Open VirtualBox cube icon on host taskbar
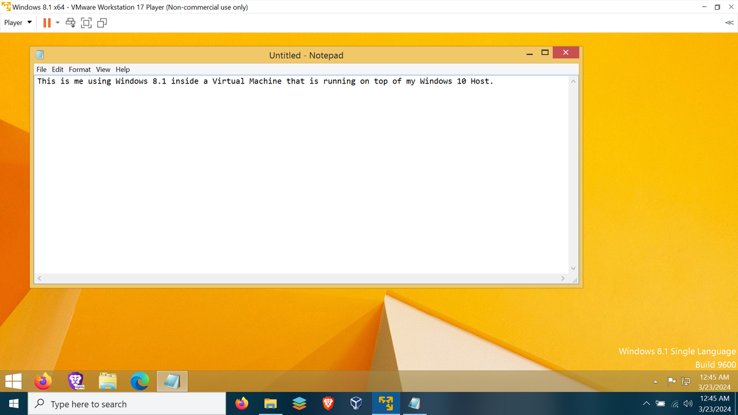This screenshot has height=415, width=738. pos(356,404)
